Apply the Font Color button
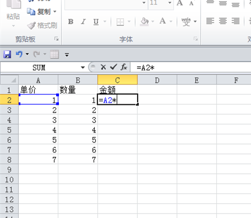This screenshot has width=251, height=218. (x=163, y=22)
